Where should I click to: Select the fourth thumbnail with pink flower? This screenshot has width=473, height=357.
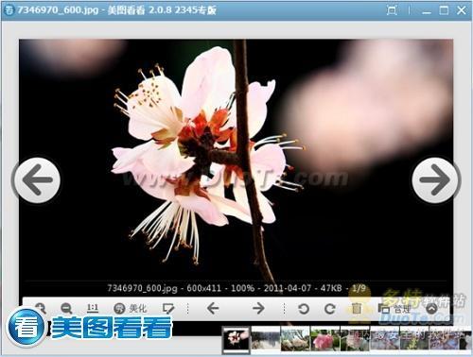(324, 339)
